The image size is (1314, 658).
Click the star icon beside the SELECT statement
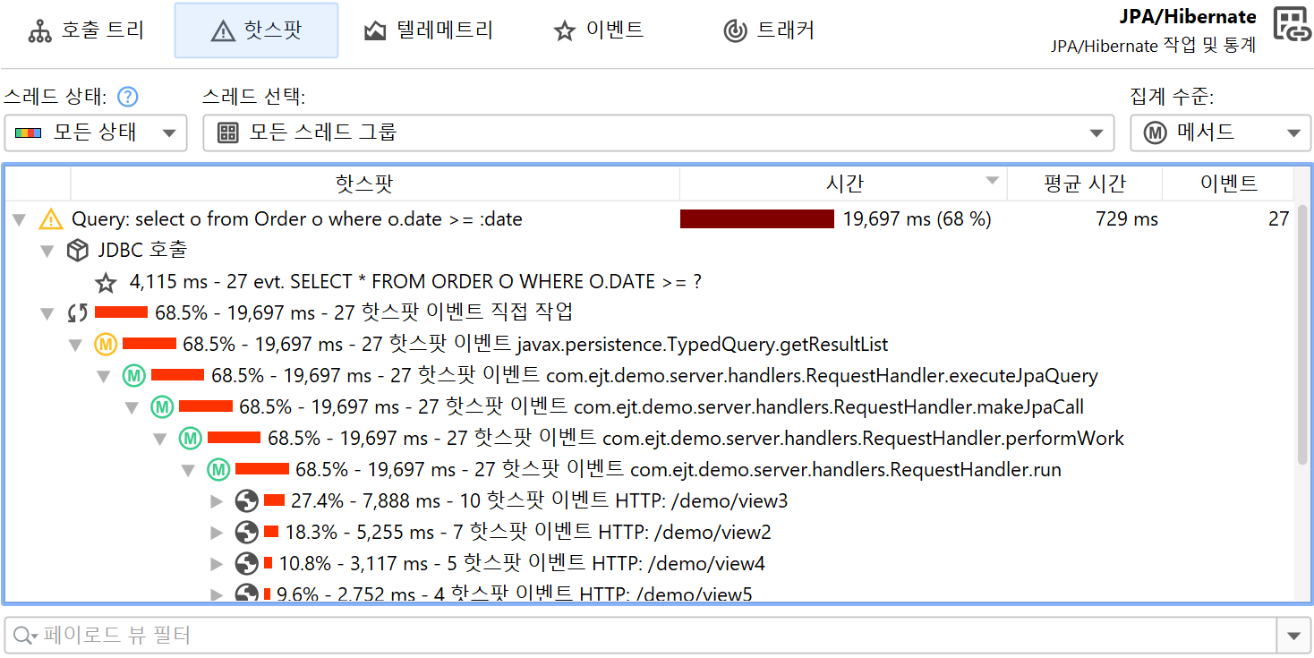tap(107, 283)
